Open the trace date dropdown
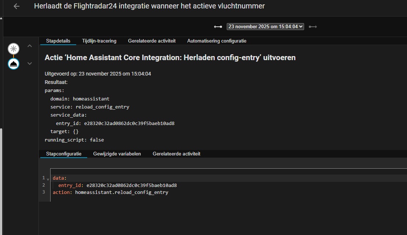The image size is (407, 235). pyautogui.click(x=265, y=26)
